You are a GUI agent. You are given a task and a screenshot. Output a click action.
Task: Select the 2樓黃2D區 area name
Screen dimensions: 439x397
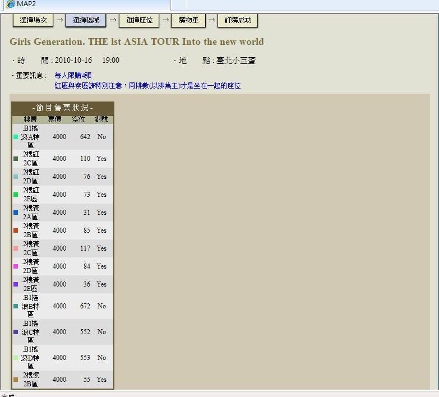point(30,266)
